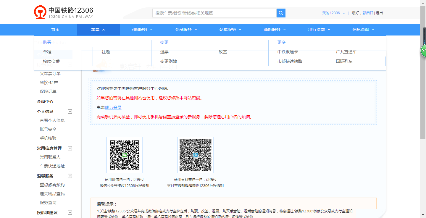The height and width of the screenshot is (218, 426).
Task: Open the 我的12306 dropdown
Action: (331, 13)
